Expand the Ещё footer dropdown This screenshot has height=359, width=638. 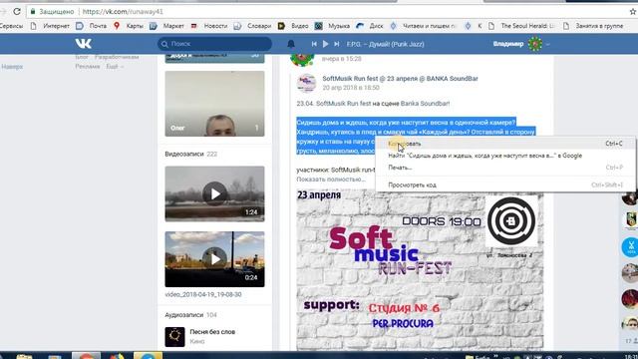[x=115, y=67]
